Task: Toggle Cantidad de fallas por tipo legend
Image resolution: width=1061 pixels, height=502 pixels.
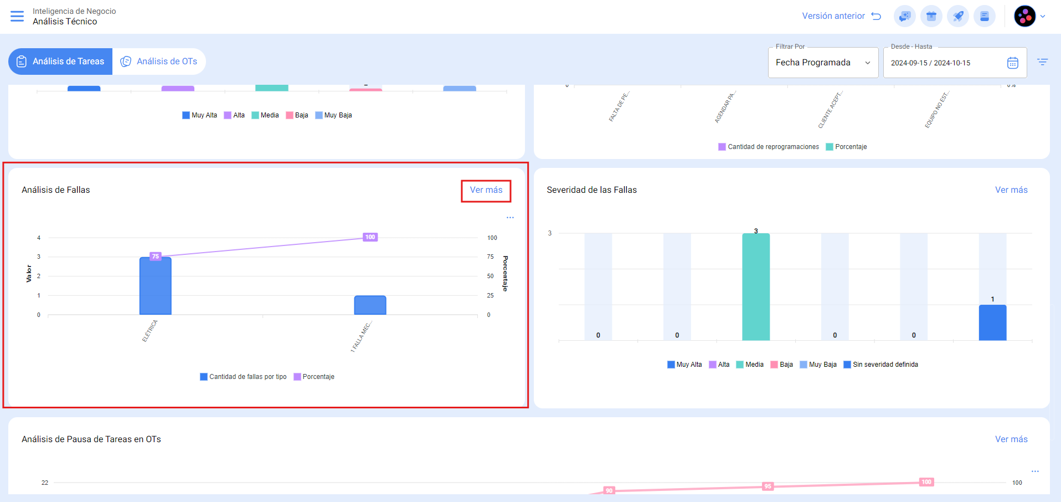Action: point(244,377)
